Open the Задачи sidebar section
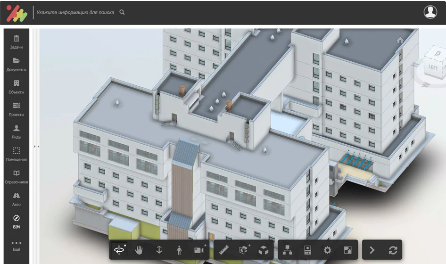Image resolution: width=446 pixels, height=264 pixels. (x=17, y=42)
